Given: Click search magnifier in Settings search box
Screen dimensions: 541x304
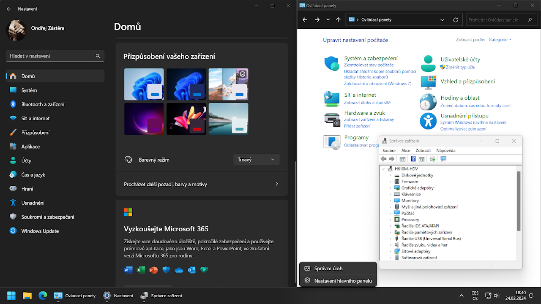Looking at the screenshot, I should point(98,56).
